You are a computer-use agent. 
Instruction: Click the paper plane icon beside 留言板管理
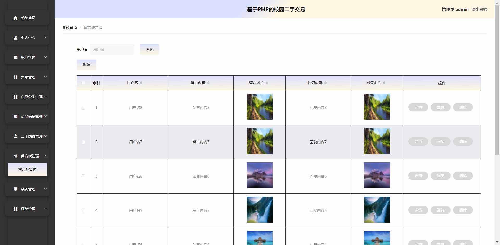[16, 156]
